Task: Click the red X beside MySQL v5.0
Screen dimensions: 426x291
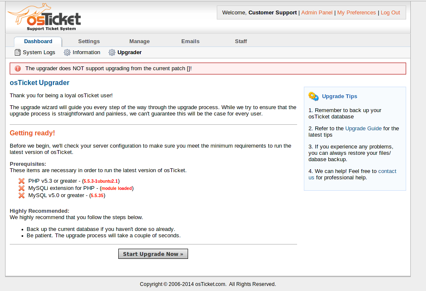Action: click(x=22, y=195)
